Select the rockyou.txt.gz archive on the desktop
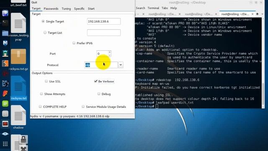Viewport: 268px width, 151px height. [18, 60]
